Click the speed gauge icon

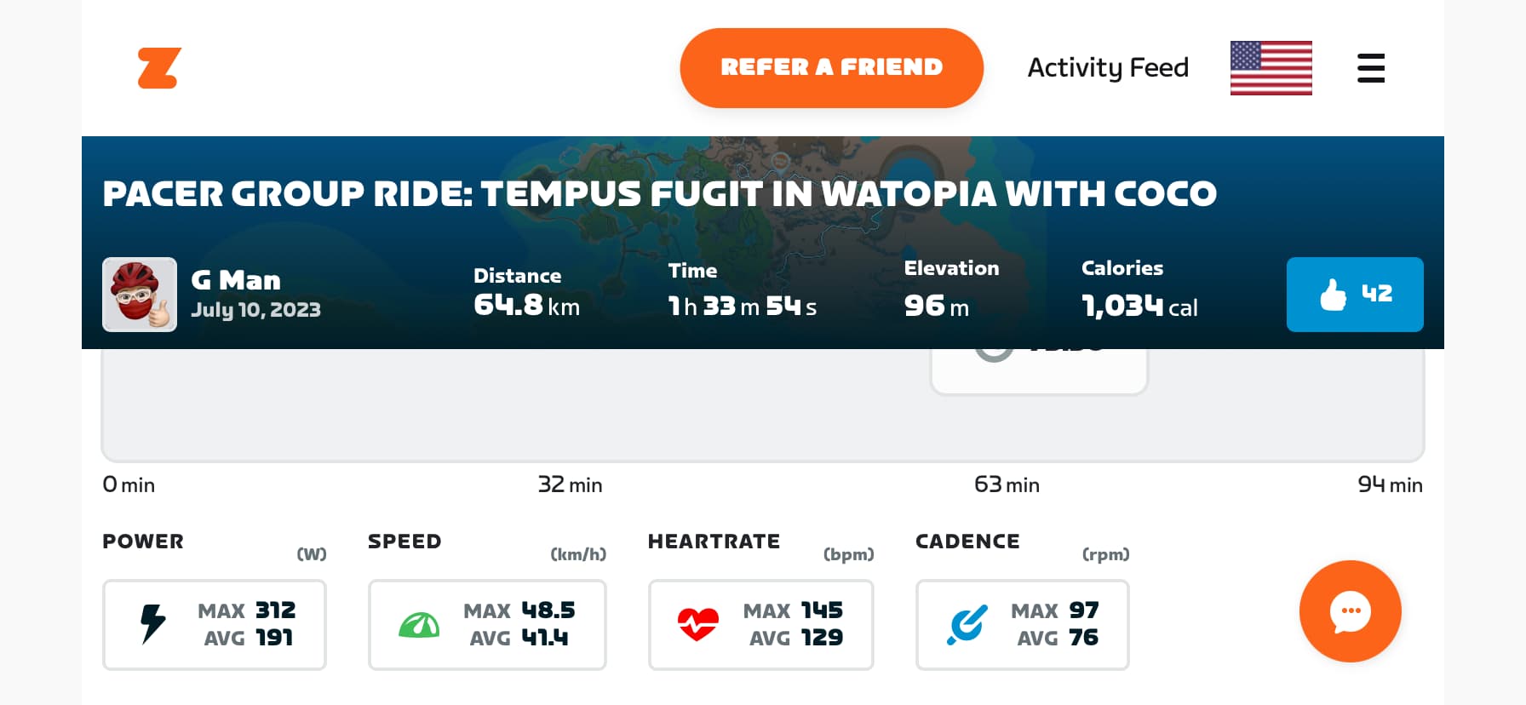pos(419,626)
